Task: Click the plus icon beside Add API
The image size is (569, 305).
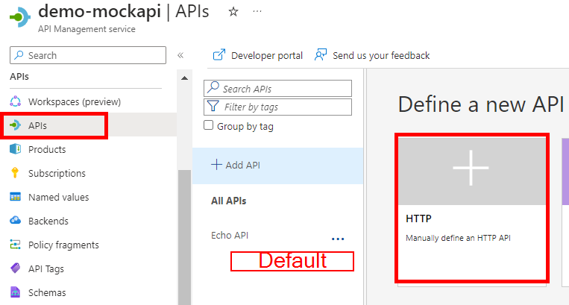Action: point(216,165)
